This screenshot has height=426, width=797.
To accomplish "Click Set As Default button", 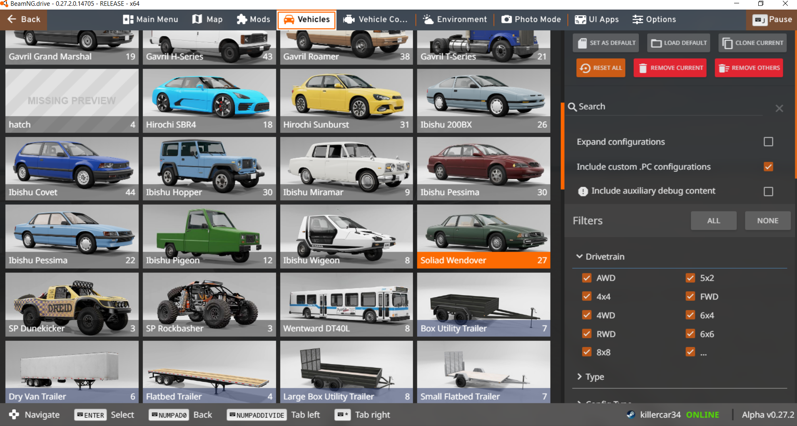I will [x=606, y=43].
